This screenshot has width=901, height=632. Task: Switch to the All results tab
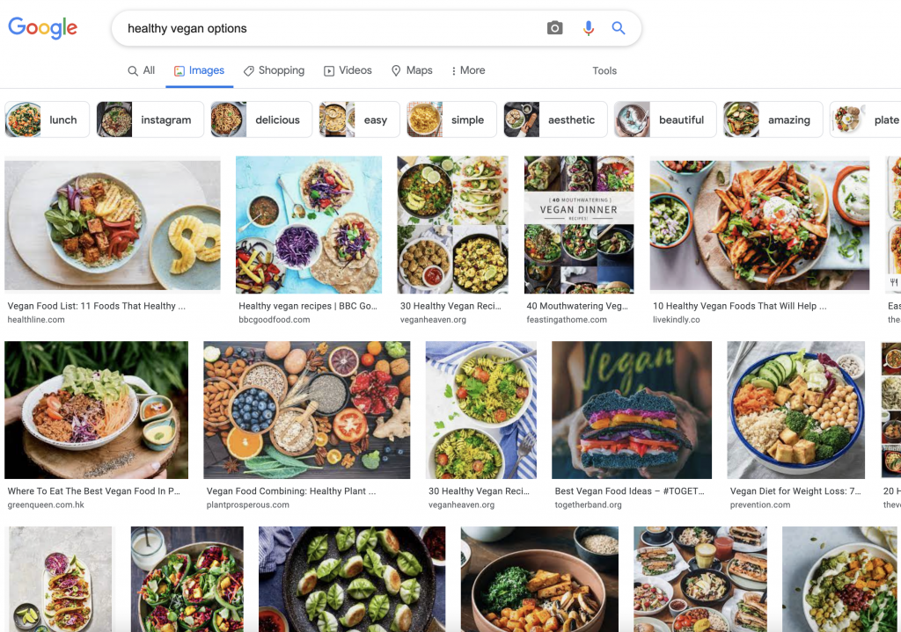[141, 70]
